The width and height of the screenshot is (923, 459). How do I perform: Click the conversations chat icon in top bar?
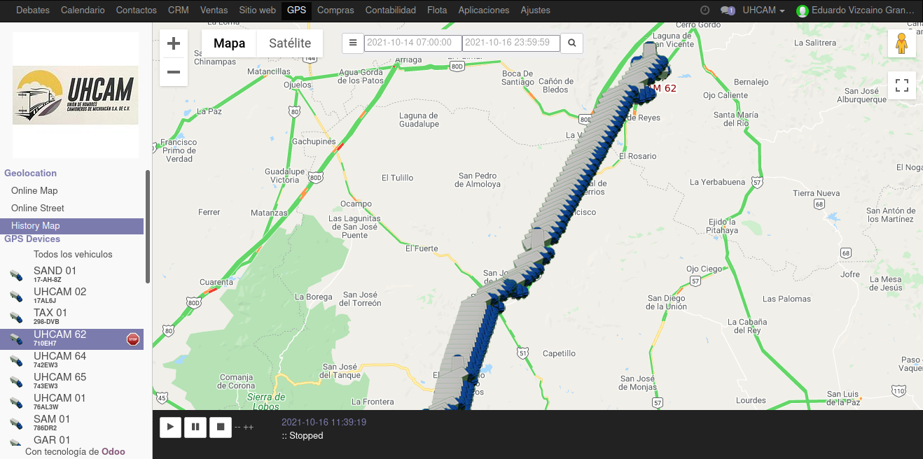(x=728, y=10)
